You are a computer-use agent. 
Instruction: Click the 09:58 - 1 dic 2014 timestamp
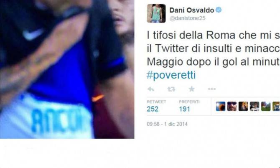(x=167, y=124)
